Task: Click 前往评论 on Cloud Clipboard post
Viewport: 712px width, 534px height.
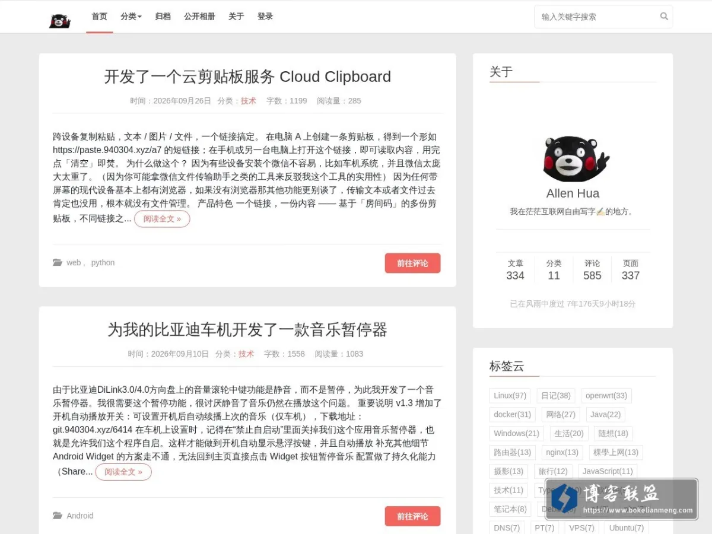Action: [x=412, y=263]
